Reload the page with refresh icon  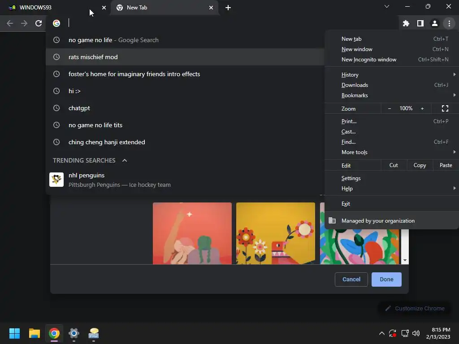(x=39, y=23)
